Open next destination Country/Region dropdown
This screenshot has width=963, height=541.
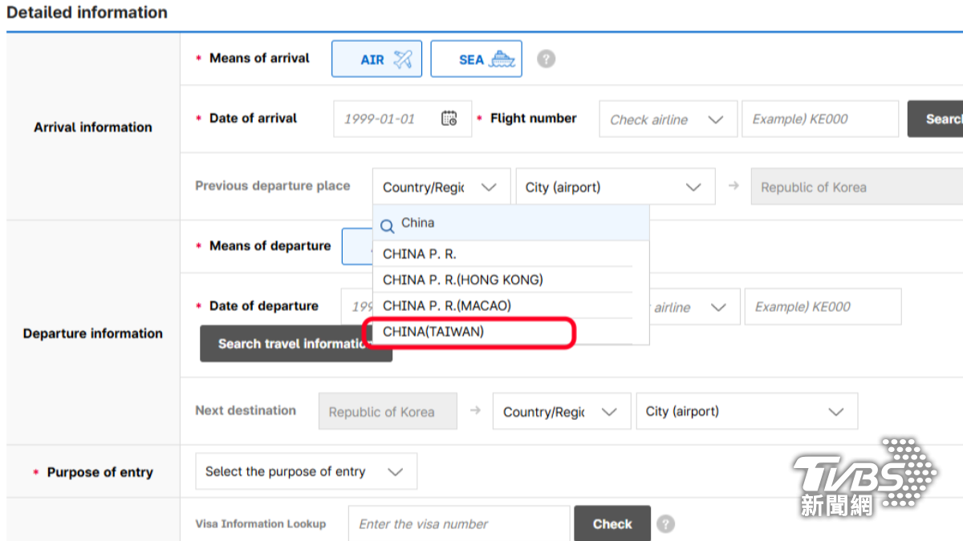pos(559,412)
